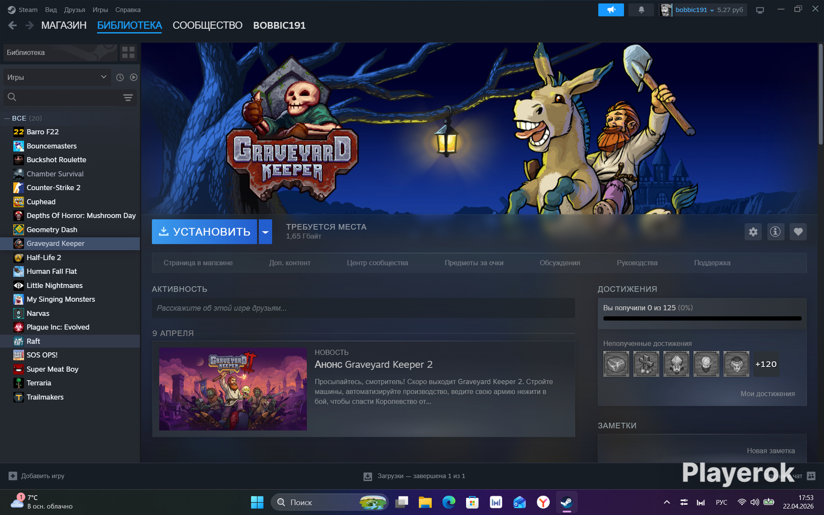
Task: Open the Мои достижения link
Action: 767,393
